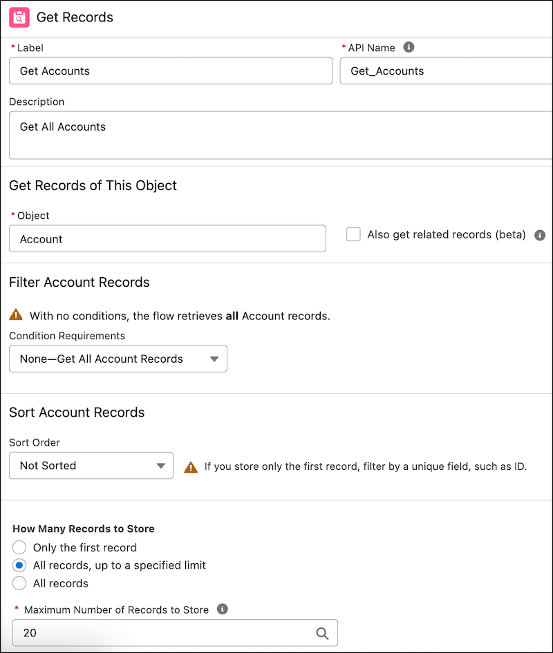Expand the Sort Order dropdown
This screenshot has height=653, width=553.
click(x=91, y=466)
